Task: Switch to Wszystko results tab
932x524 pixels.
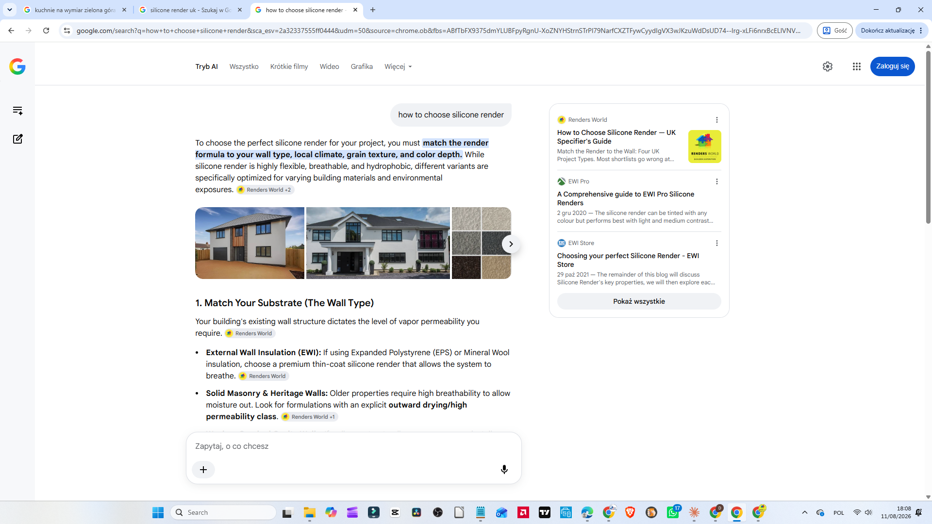Action: 244,66
